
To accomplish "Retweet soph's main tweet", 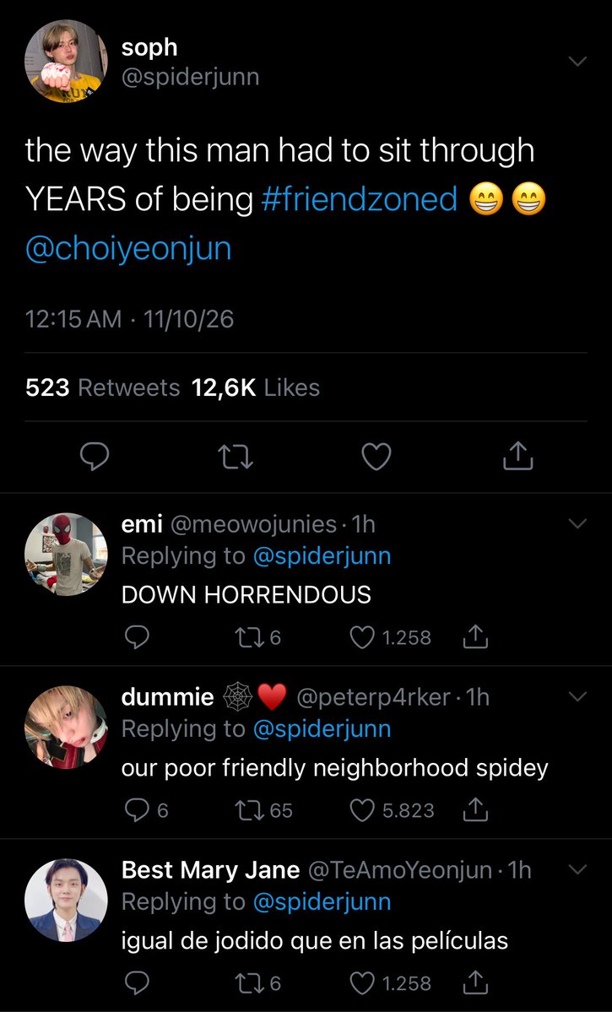I will click(x=235, y=457).
